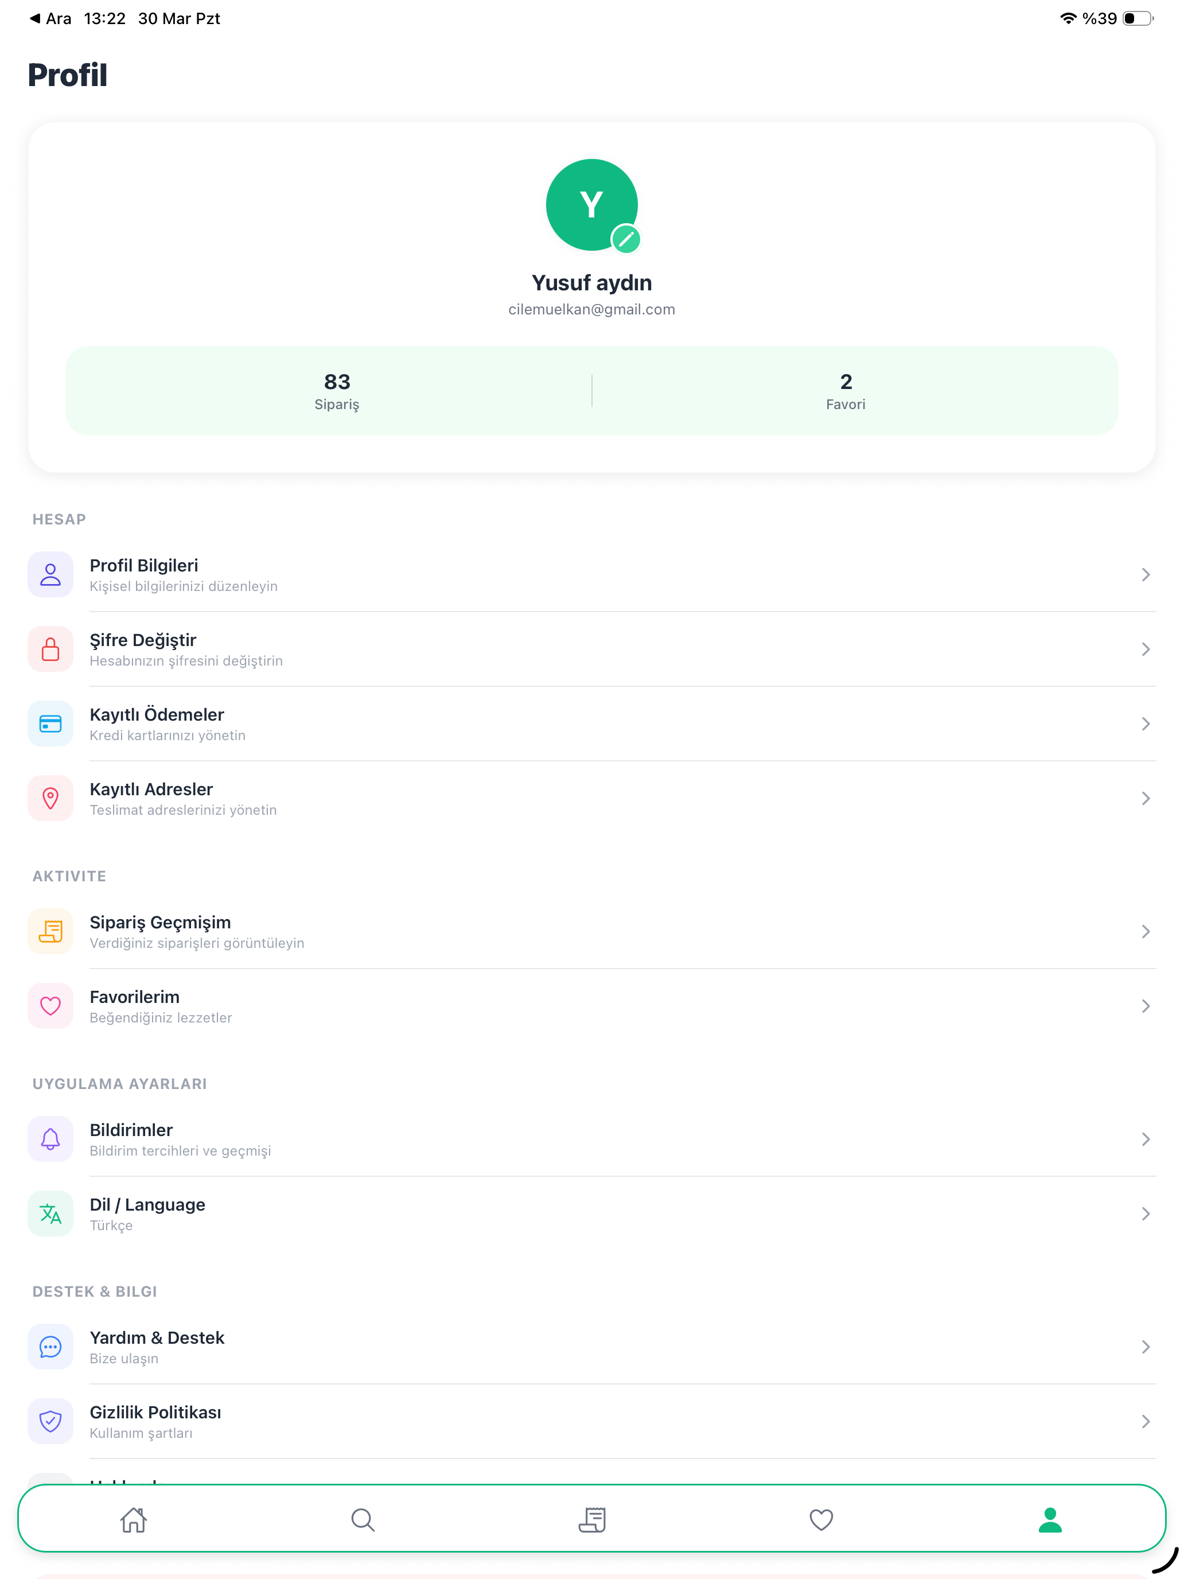Tap the edit pencil on the avatar

coord(626,239)
